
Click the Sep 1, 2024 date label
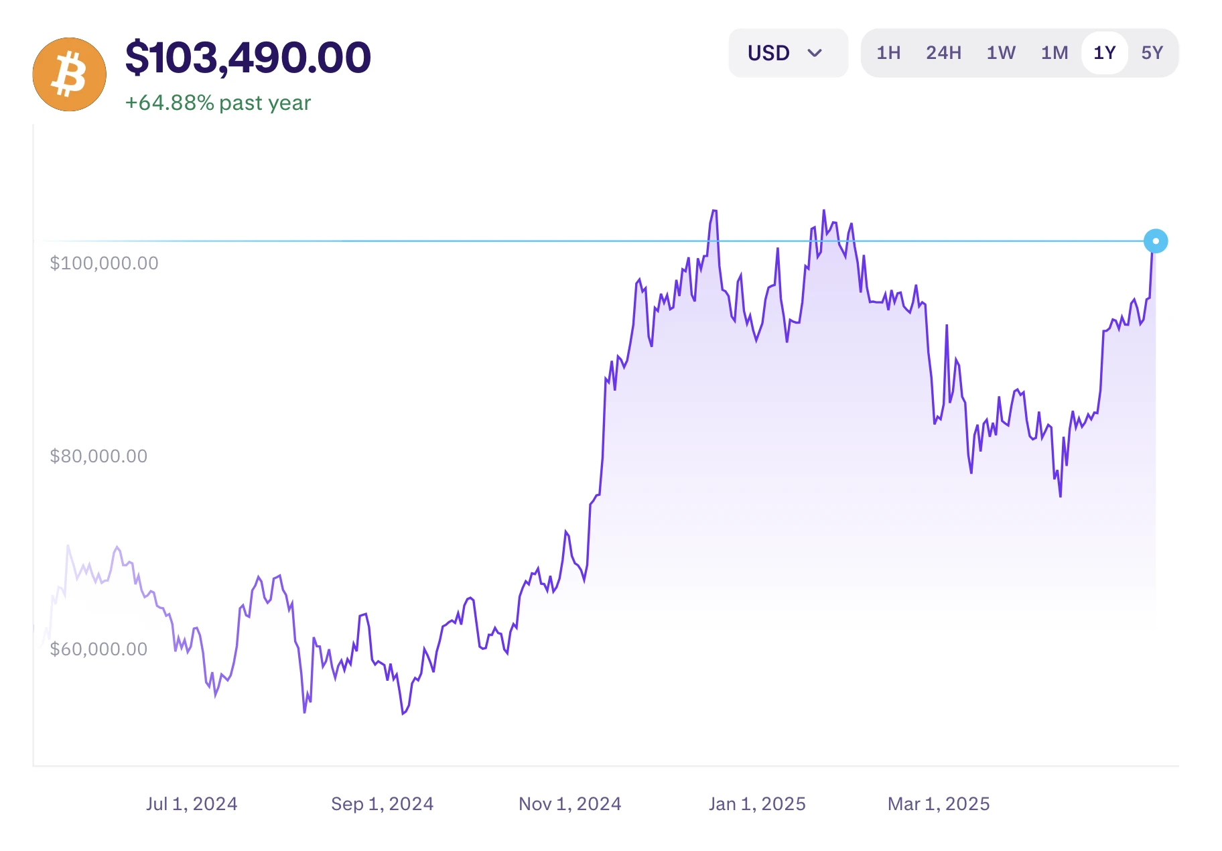pos(383,804)
